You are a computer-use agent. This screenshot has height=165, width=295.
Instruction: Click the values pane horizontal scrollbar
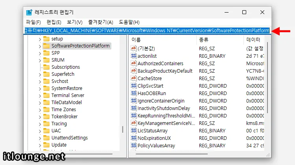coord(172,154)
